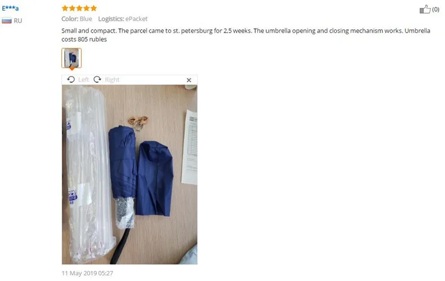Image resolution: width=445 pixels, height=281 pixels.
Task: Click the first orange star
Action: point(65,8)
